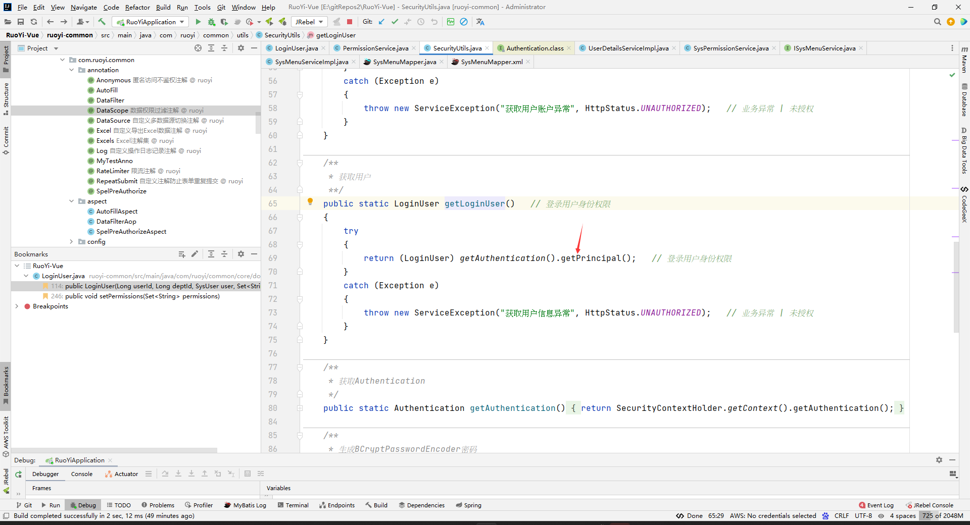
Task: Click memory indicator 725 of 2048M
Action: point(943,515)
